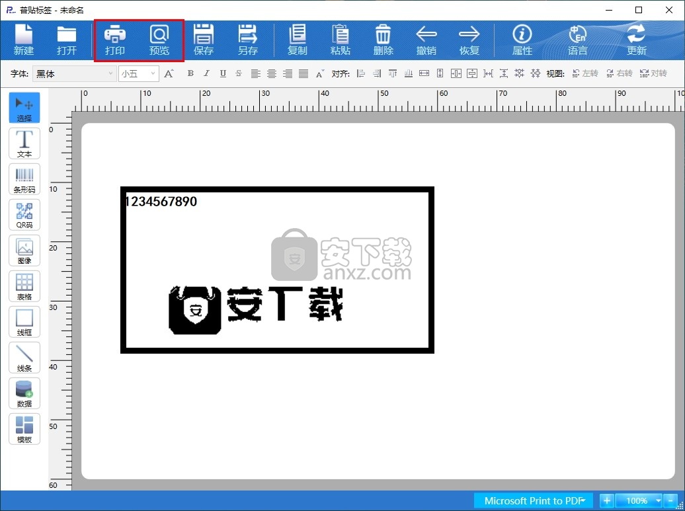Browse label templates with 模板
The height and width of the screenshot is (511, 685).
click(24, 429)
